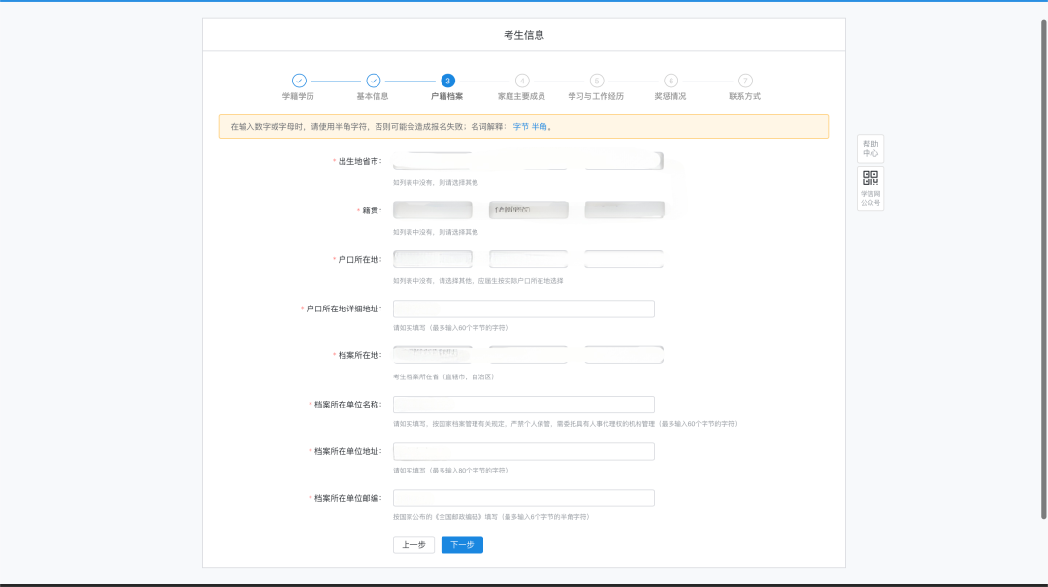The height and width of the screenshot is (587, 1048).
Task: Open the third 档案所在地 dropdown
Action: click(x=623, y=355)
